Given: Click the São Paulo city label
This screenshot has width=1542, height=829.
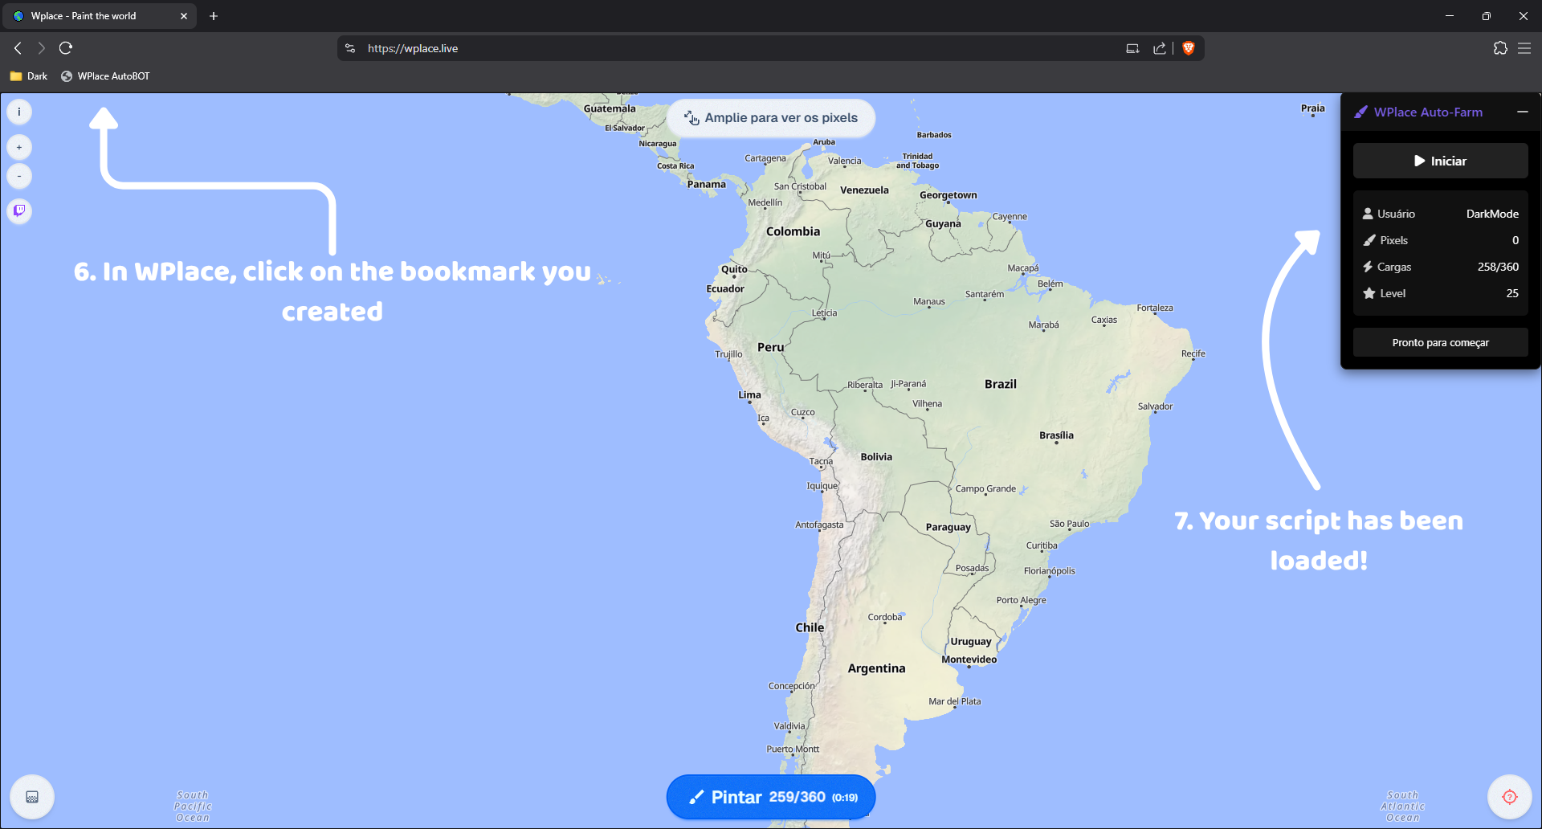Looking at the screenshot, I should (1069, 524).
